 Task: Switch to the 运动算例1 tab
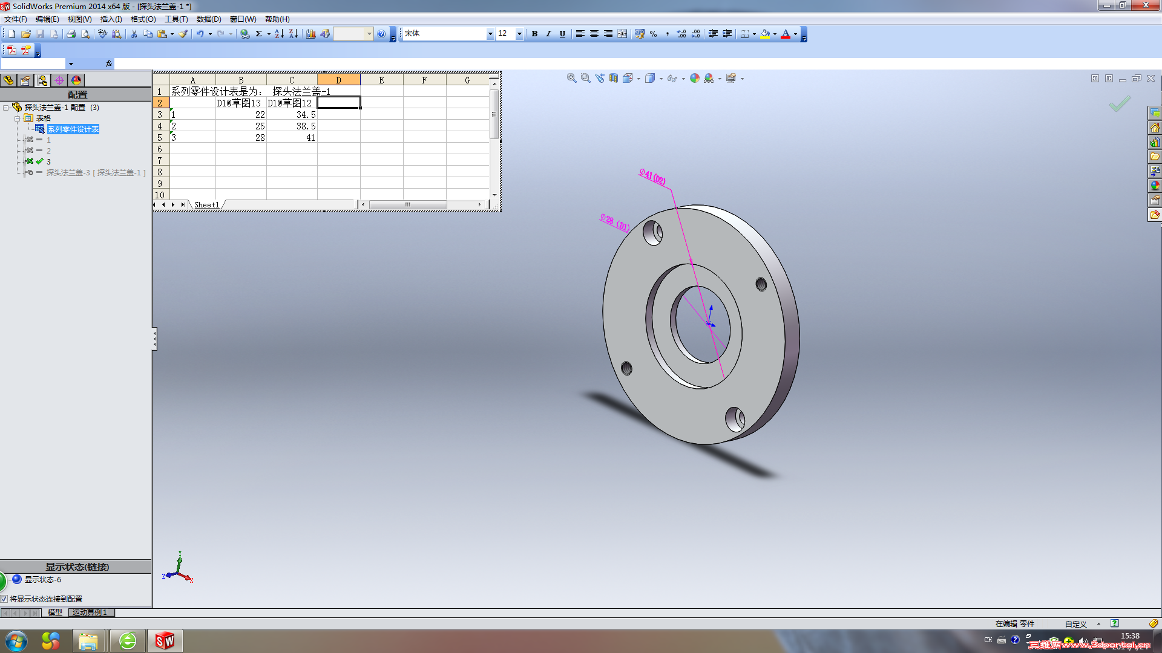(90, 612)
